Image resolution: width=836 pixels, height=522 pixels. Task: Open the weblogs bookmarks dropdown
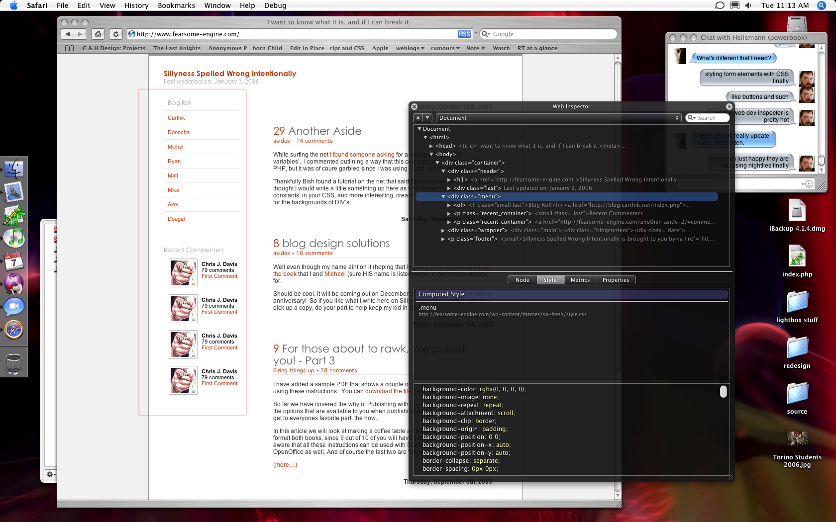[410, 48]
